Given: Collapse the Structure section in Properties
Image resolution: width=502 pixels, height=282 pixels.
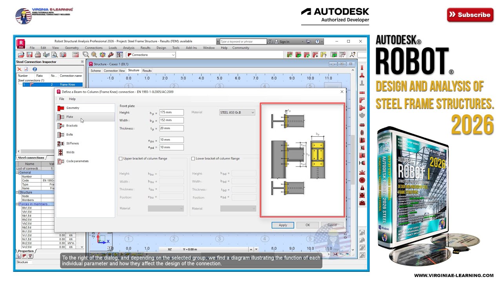Looking at the screenshot, I should click(17, 192).
